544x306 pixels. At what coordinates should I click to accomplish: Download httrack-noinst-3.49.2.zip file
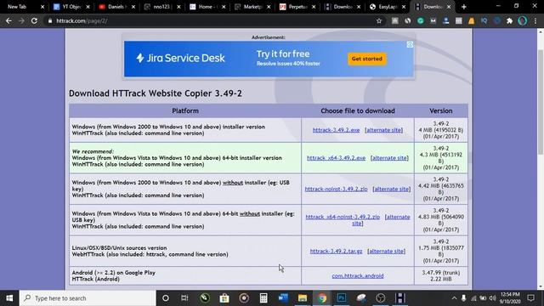pyautogui.click(x=336, y=189)
